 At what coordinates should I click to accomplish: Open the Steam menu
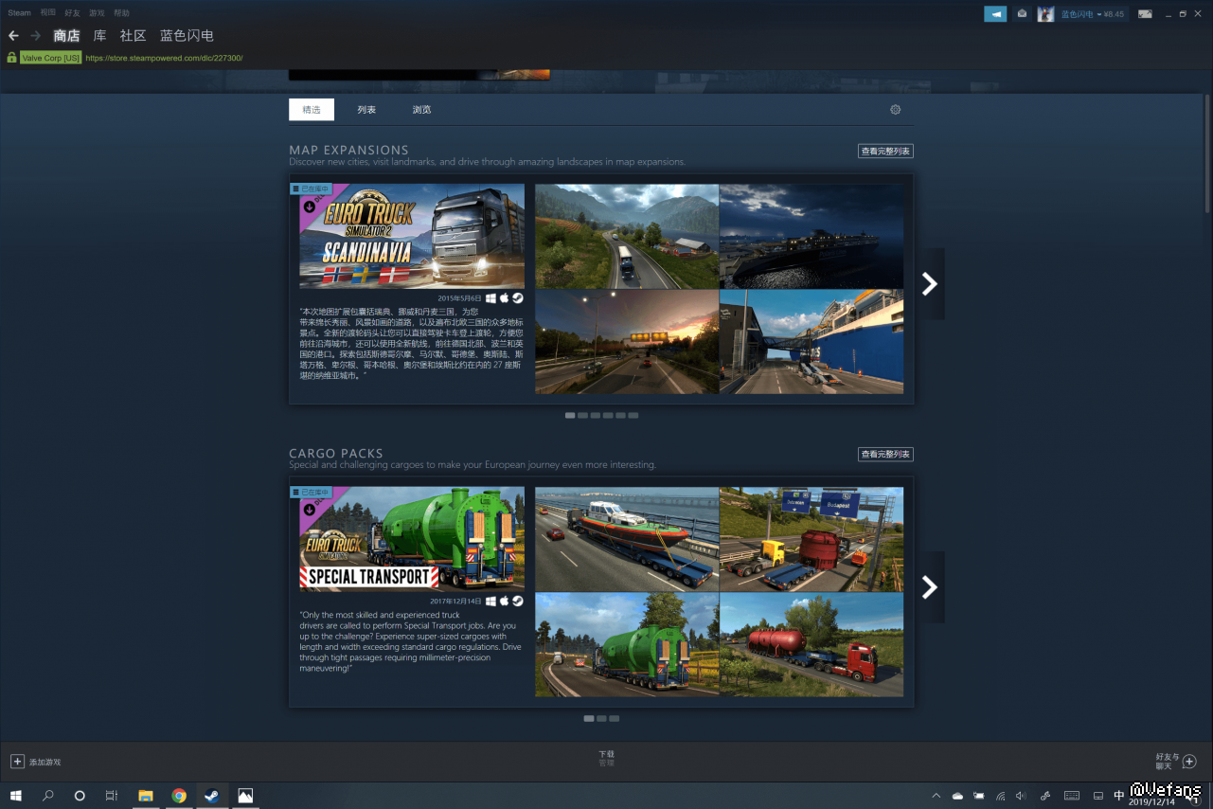click(x=19, y=13)
